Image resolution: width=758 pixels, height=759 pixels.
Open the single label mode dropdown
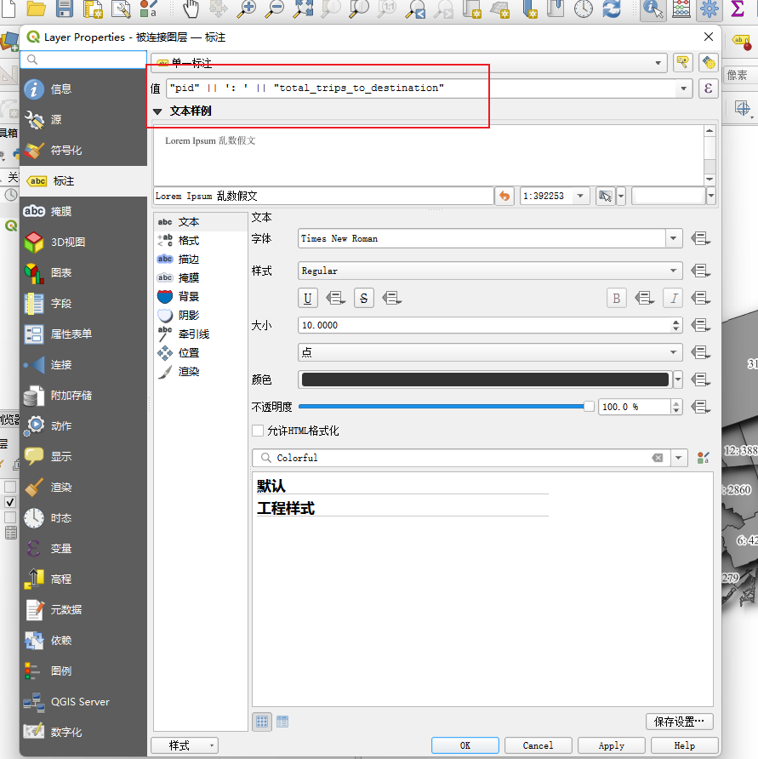(409, 62)
